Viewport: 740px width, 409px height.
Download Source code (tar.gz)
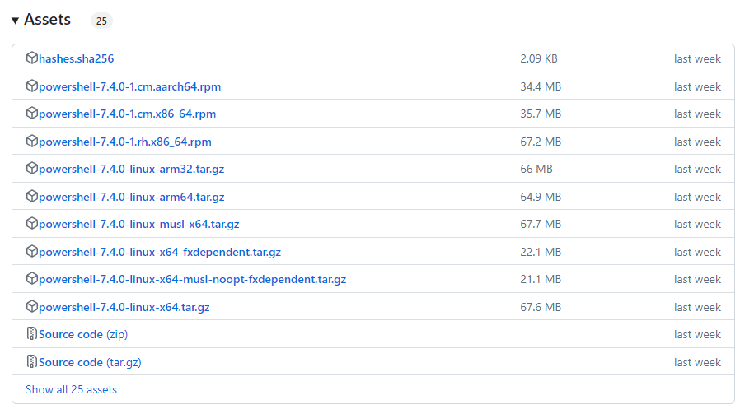point(90,362)
